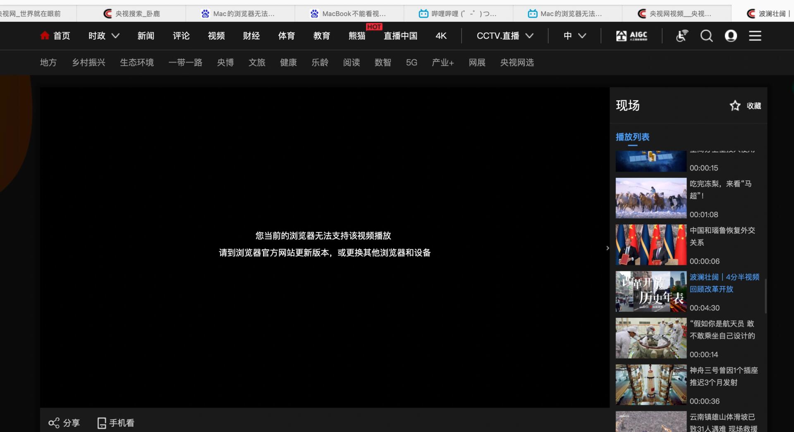The height and width of the screenshot is (432, 794).
Task: Open the 中 language dropdown
Action: point(582,36)
